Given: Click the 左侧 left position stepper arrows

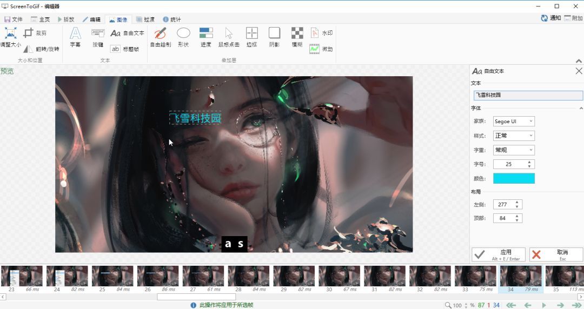Looking at the screenshot, I should tap(517, 204).
